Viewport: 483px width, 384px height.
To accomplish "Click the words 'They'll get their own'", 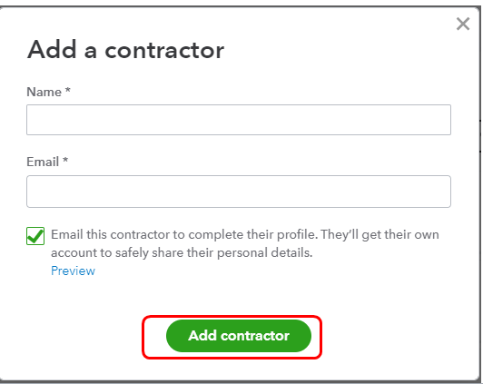I will (379, 234).
